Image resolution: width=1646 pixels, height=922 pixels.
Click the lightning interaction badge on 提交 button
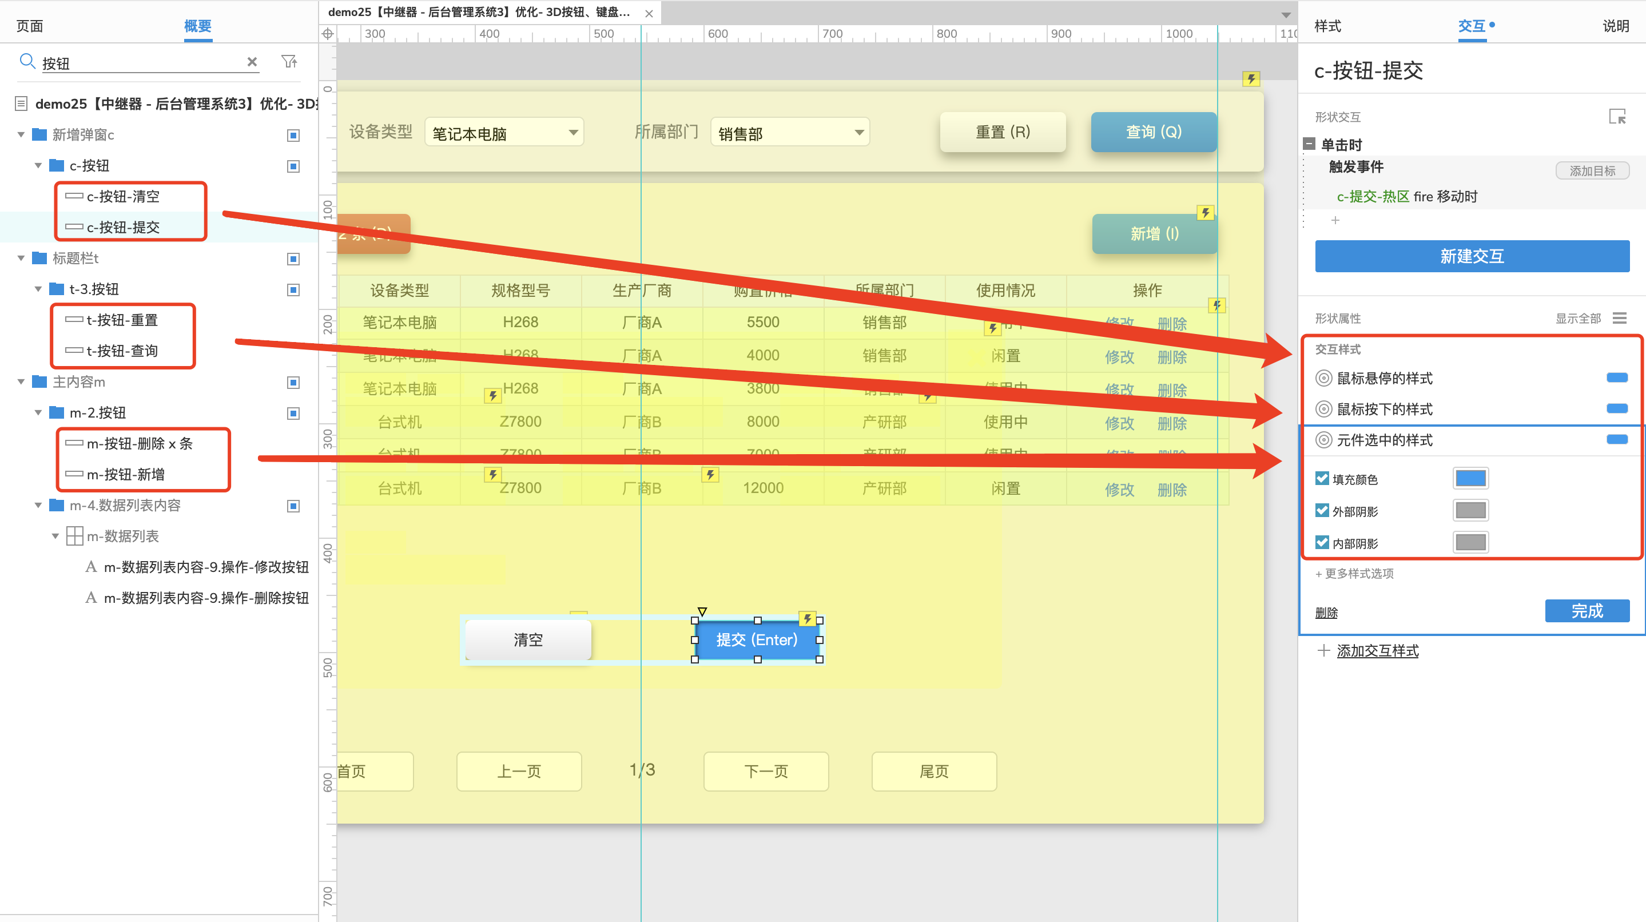[808, 618]
